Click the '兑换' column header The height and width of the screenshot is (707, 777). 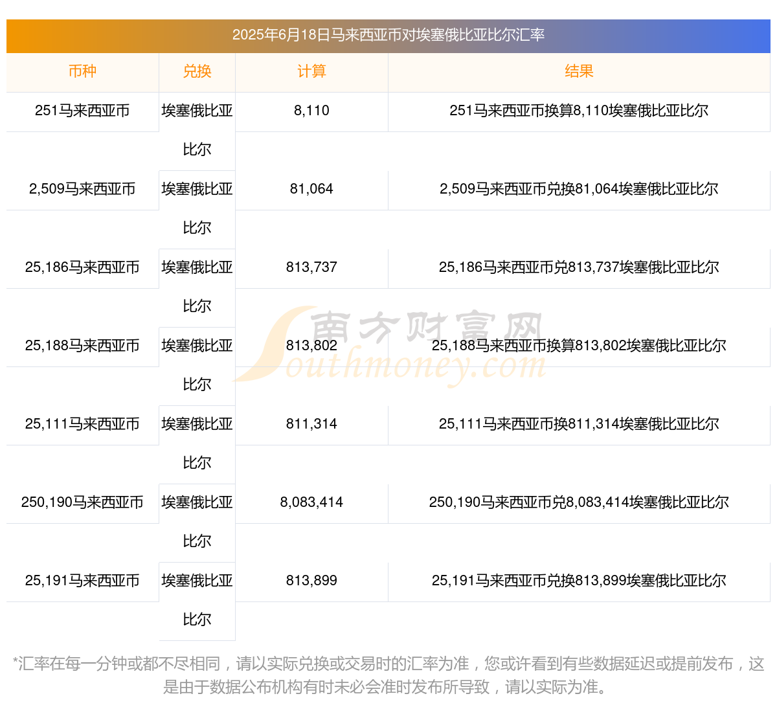tap(197, 71)
